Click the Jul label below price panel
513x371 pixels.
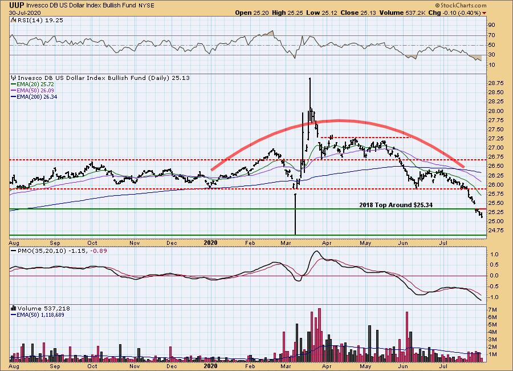tap(443, 243)
